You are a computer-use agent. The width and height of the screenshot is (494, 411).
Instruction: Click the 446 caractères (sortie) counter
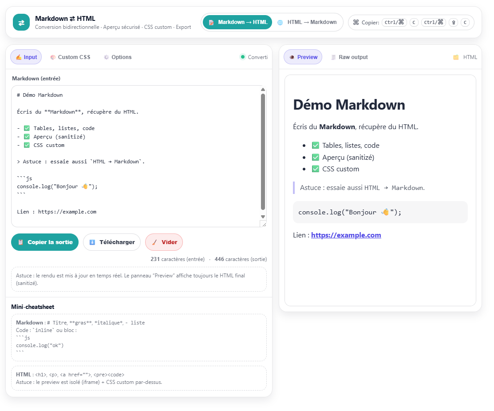click(x=241, y=259)
